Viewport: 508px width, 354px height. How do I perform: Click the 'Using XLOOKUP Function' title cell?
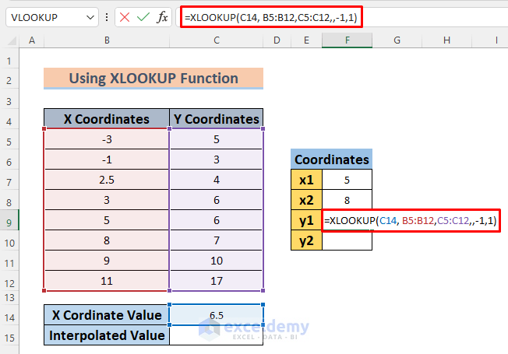click(x=153, y=79)
